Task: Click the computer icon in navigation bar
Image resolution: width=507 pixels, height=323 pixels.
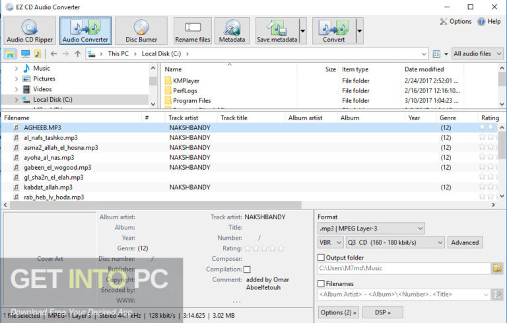Action: [25, 54]
